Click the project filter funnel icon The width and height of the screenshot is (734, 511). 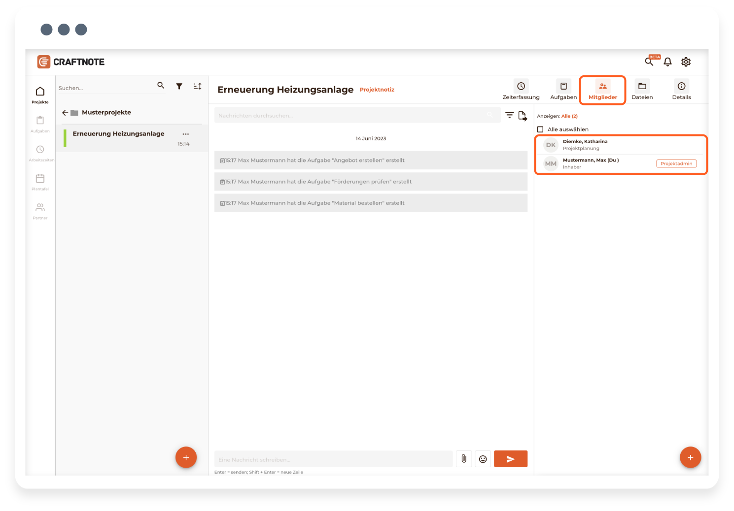click(x=179, y=86)
